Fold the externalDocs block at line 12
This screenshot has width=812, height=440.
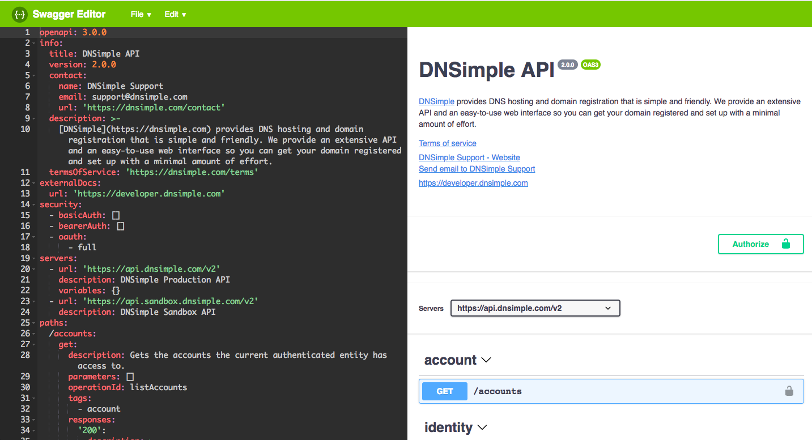tap(33, 183)
